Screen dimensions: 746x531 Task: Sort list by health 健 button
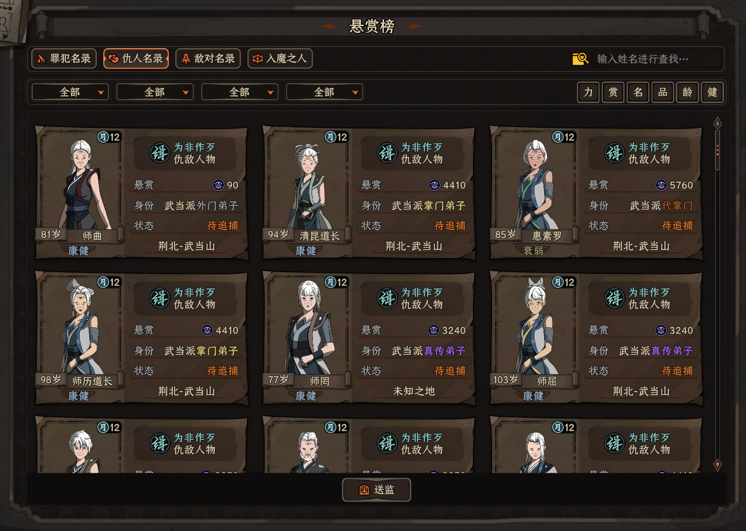tap(712, 92)
